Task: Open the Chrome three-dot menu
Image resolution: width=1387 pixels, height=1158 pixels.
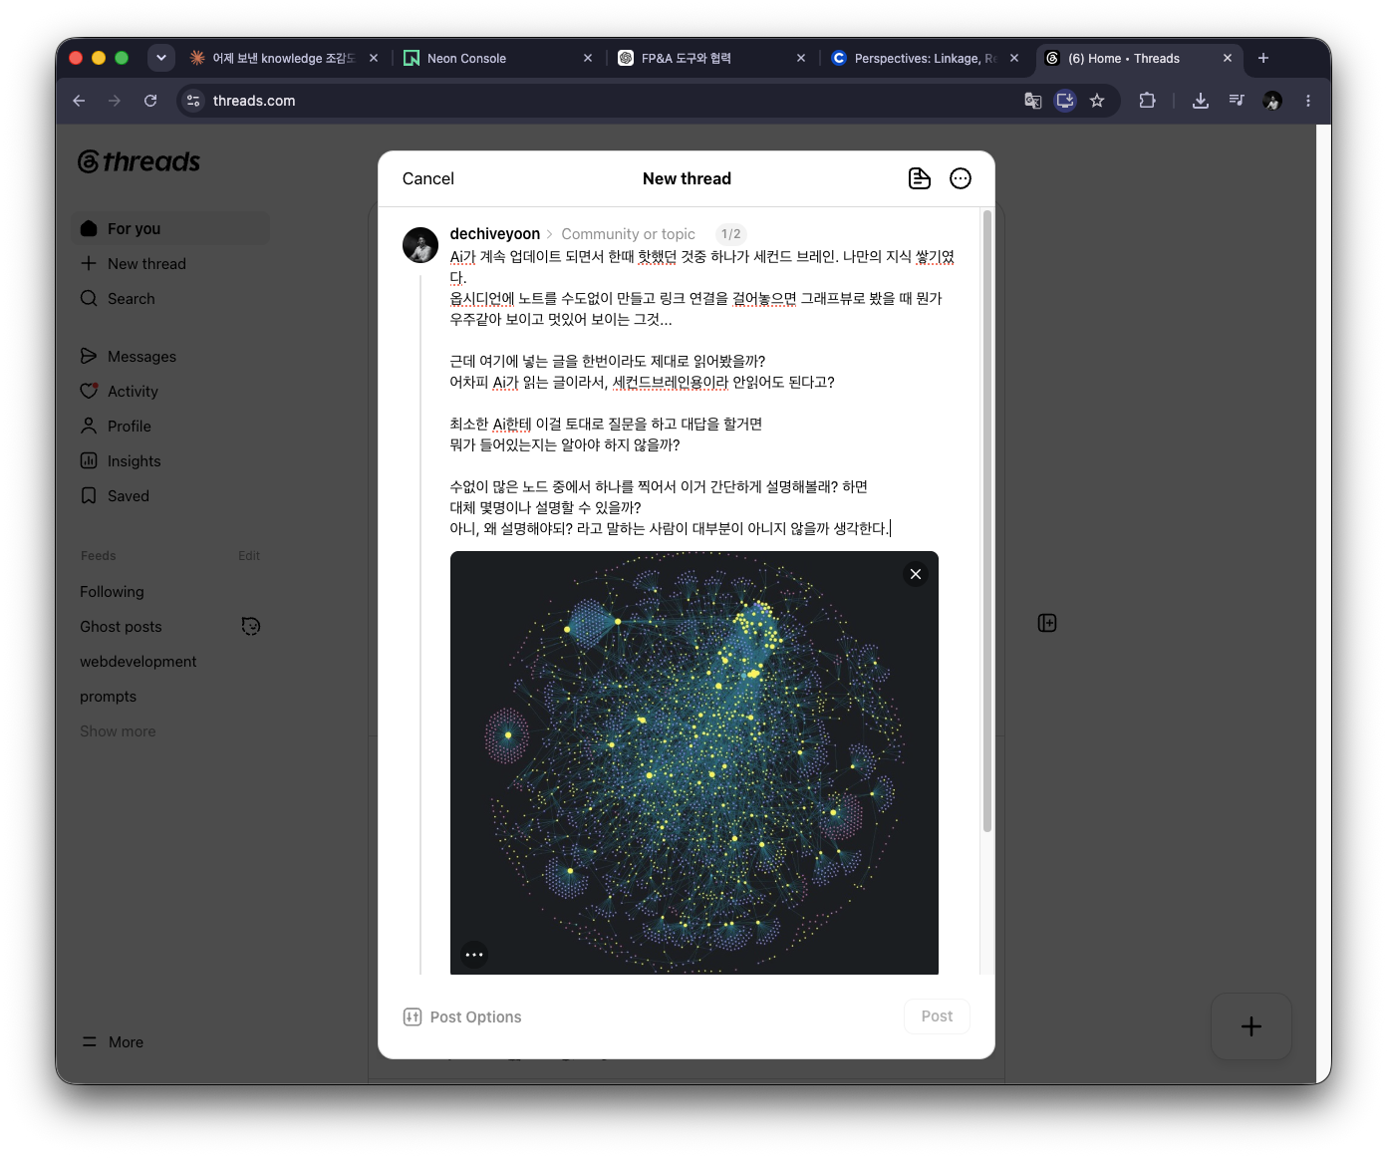Action: (x=1308, y=101)
